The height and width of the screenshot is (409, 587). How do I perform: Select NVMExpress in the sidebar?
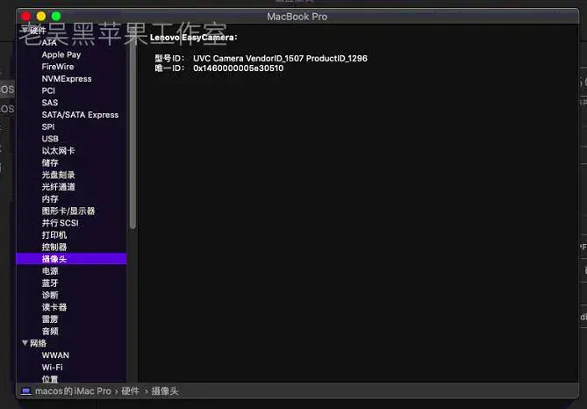67,79
